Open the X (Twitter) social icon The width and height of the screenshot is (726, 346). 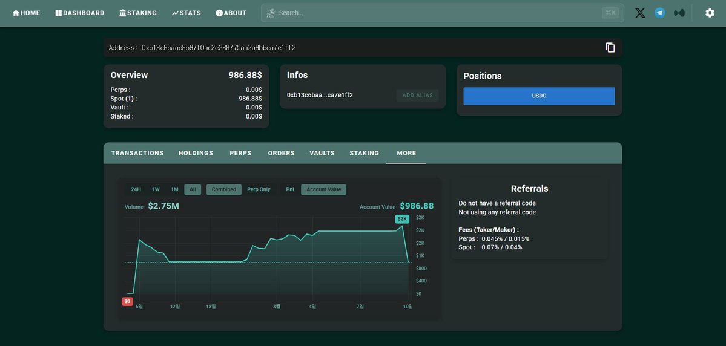640,13
